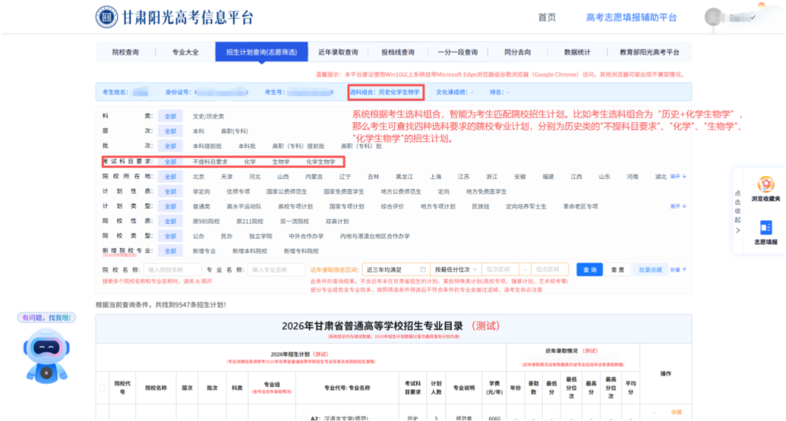Choose 高水平运动队 plan type
Image resolution: width=786 pixels, height=421 pixels.
tap(244, 207)
